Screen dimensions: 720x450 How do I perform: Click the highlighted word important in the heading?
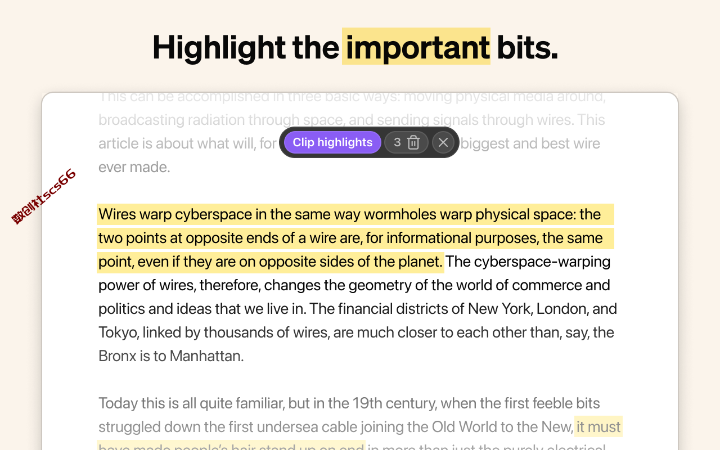pyautogui.click(x=416, y=47)
